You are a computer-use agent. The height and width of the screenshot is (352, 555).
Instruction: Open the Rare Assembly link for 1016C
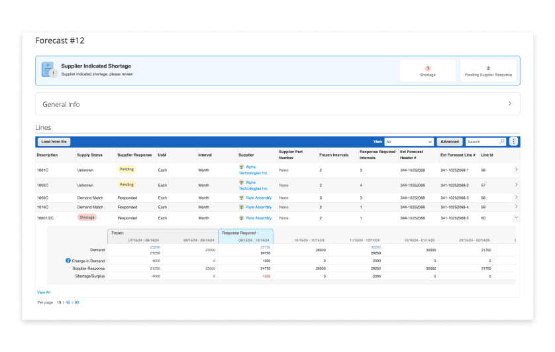(259, 207)
